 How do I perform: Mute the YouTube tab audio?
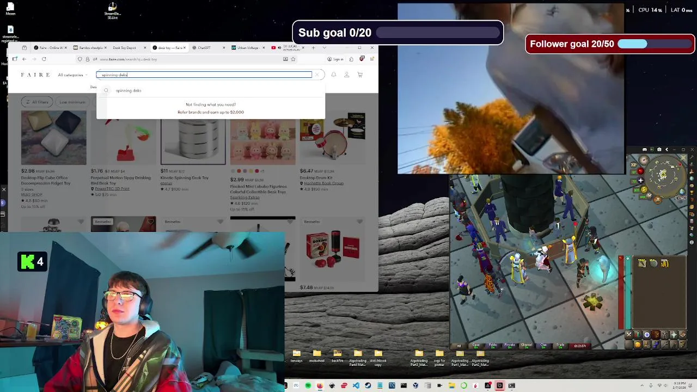pos(279,47)
